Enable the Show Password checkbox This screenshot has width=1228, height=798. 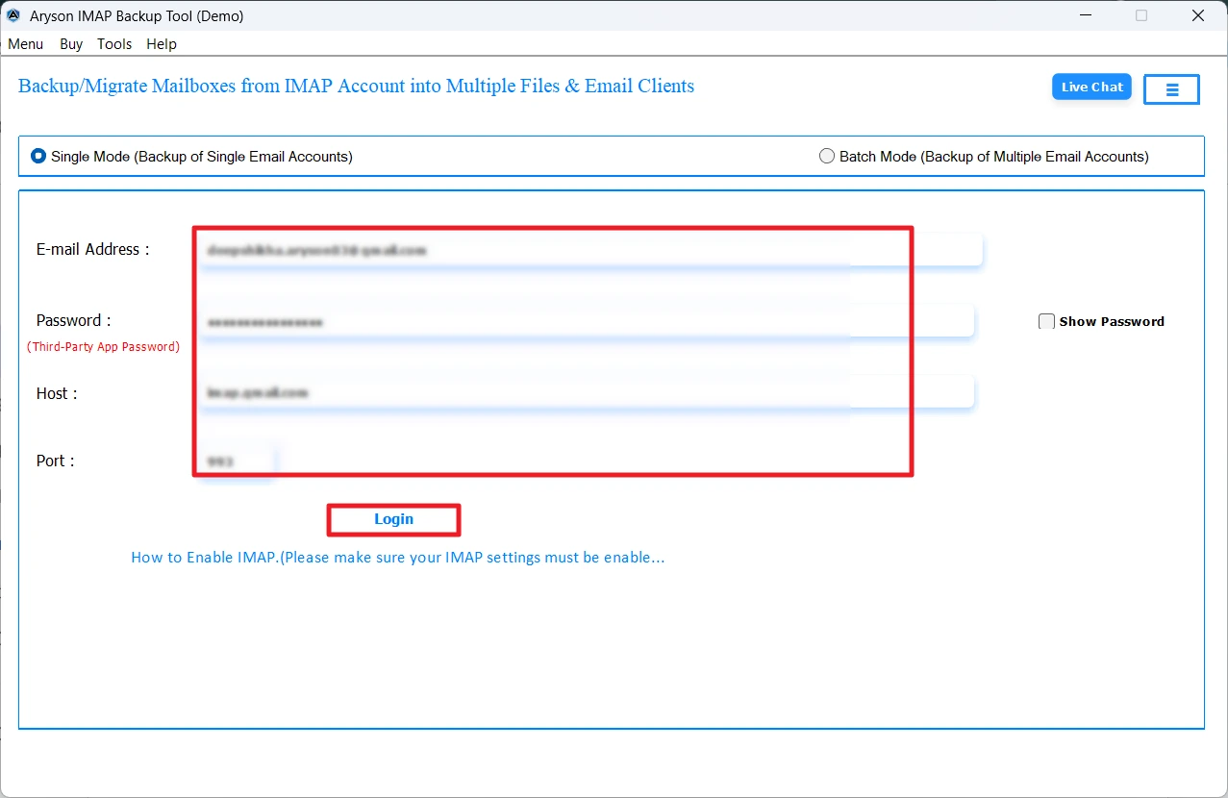(x=1047, y=322)
